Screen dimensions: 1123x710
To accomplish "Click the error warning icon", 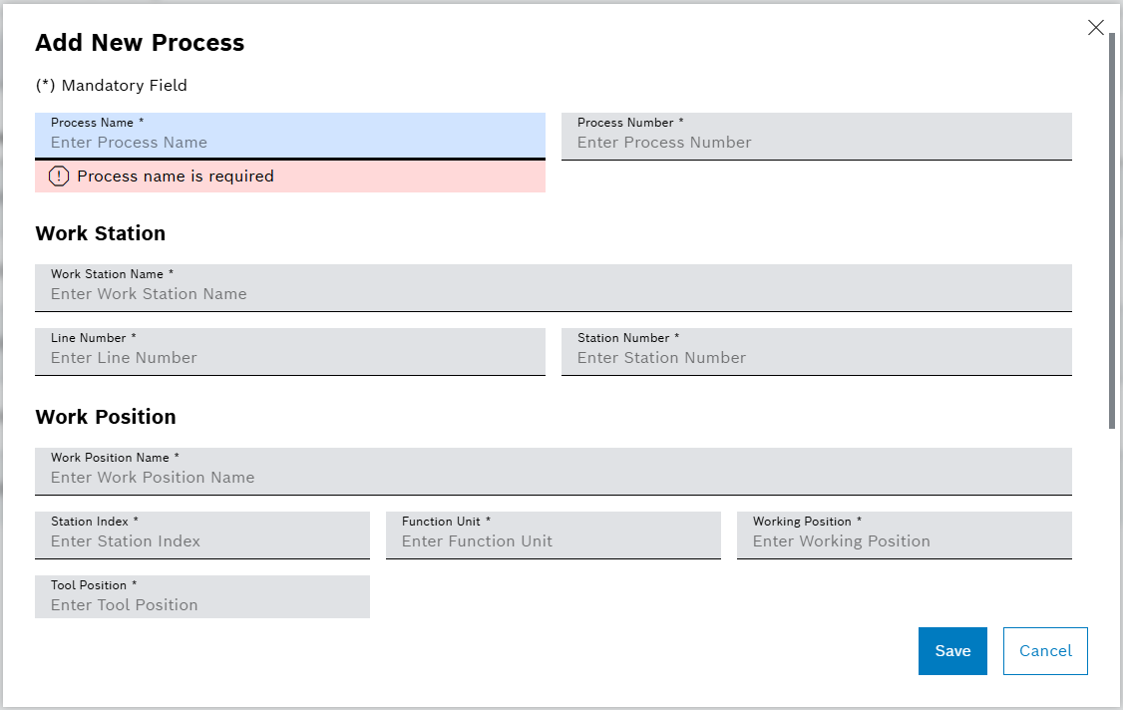I will point(57,177).
